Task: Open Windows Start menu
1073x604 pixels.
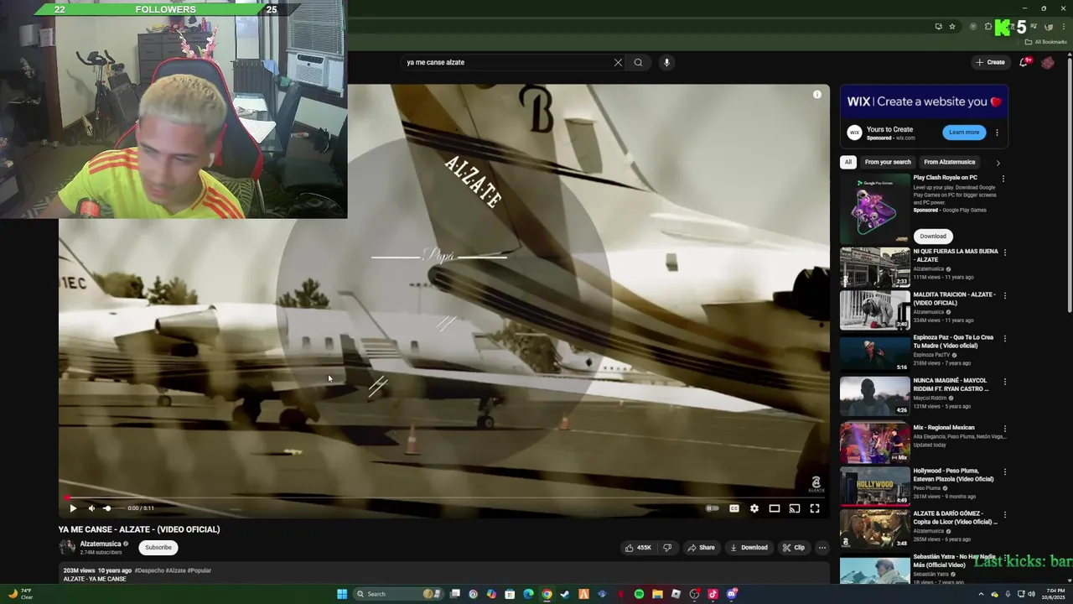Action: point(342,594)
